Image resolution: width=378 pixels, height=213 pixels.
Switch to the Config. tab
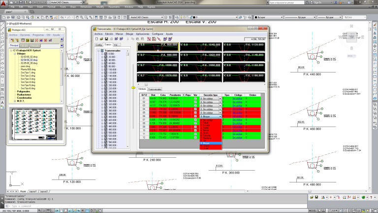[x=98, y=45]
